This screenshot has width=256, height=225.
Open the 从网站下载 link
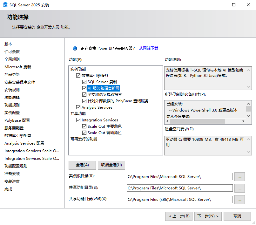(x=148, y=48)
